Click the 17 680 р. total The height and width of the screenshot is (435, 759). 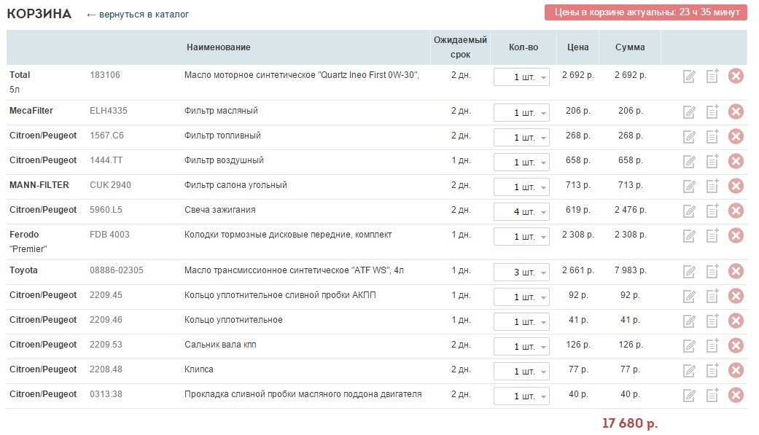(628, 421)
